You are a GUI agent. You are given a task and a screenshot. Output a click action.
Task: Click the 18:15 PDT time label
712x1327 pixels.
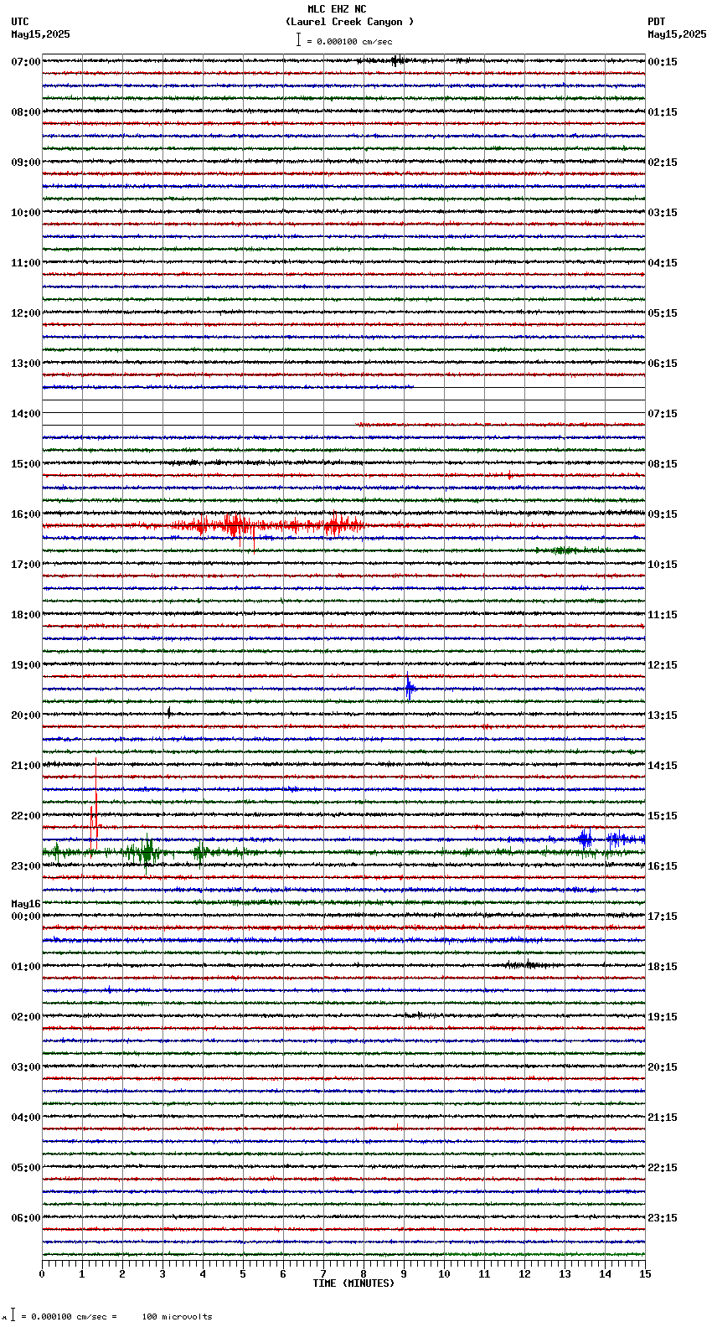point(663,967)
